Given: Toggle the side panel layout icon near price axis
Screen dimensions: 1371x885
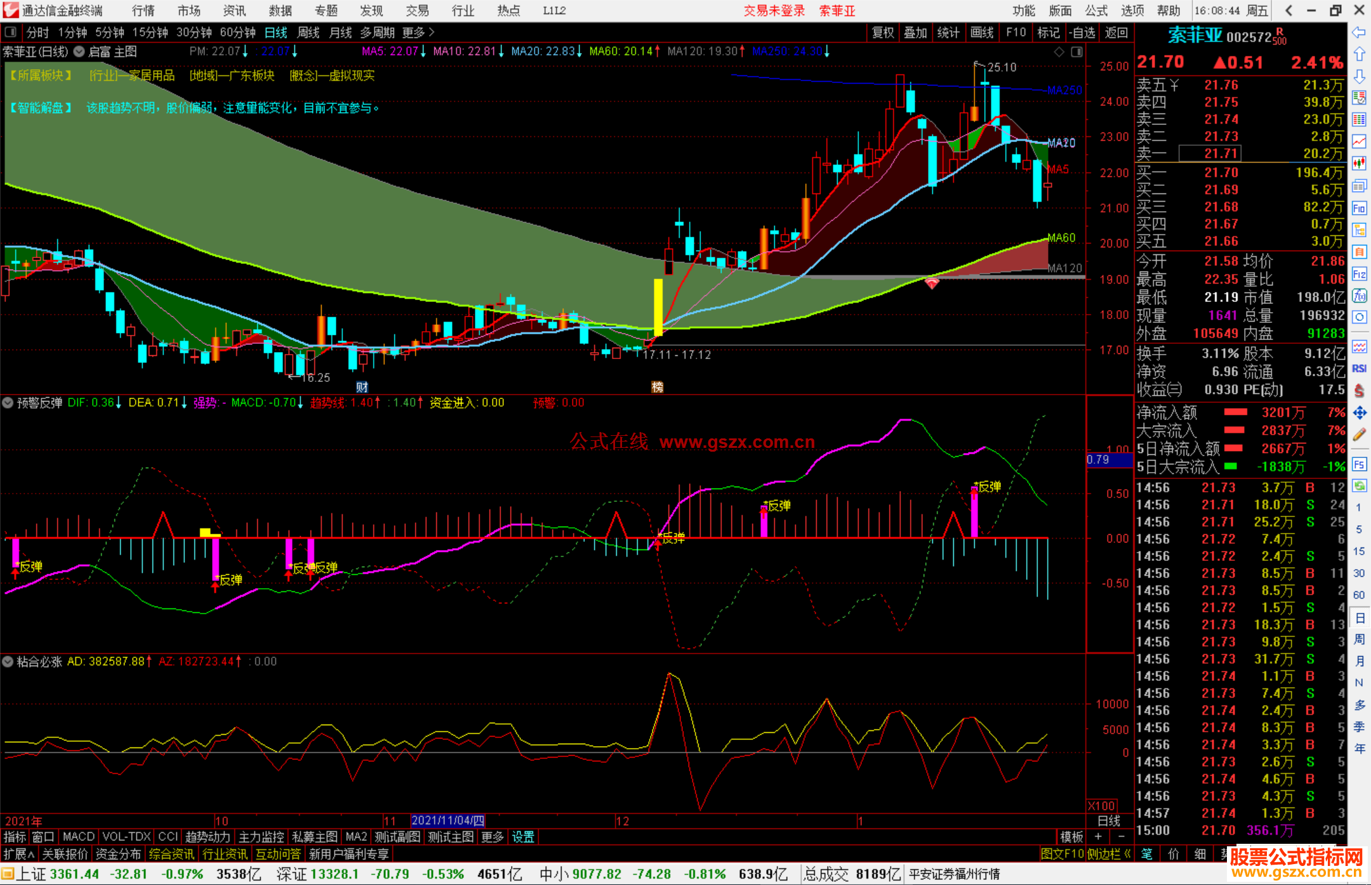Looking at the screenshot, I should pos(1076,52).
